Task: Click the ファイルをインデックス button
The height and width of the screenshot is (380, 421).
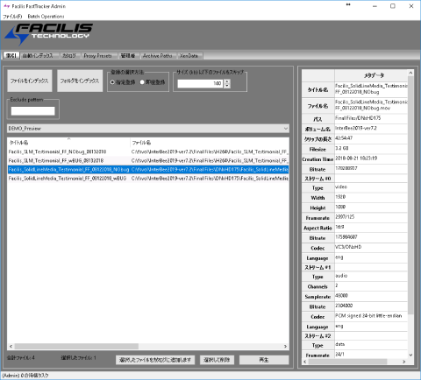Action: 30,81
